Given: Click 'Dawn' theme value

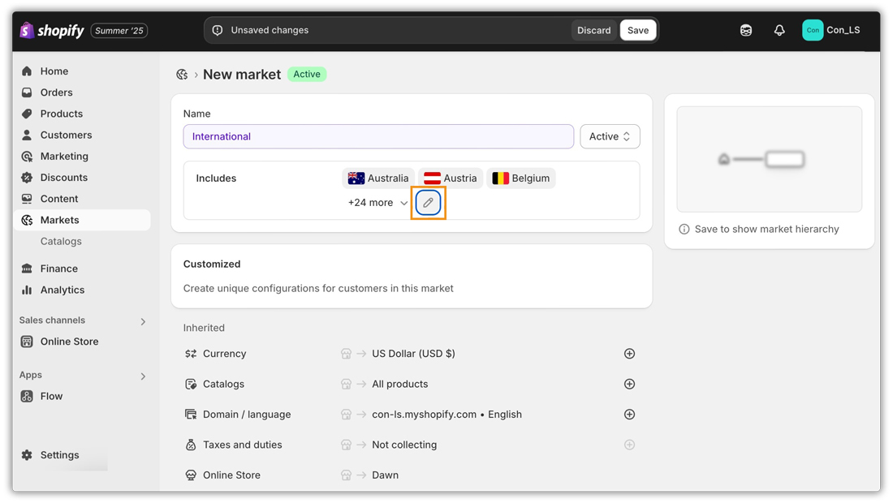Looking at the screenshot, I should click(x=385, y=475).
